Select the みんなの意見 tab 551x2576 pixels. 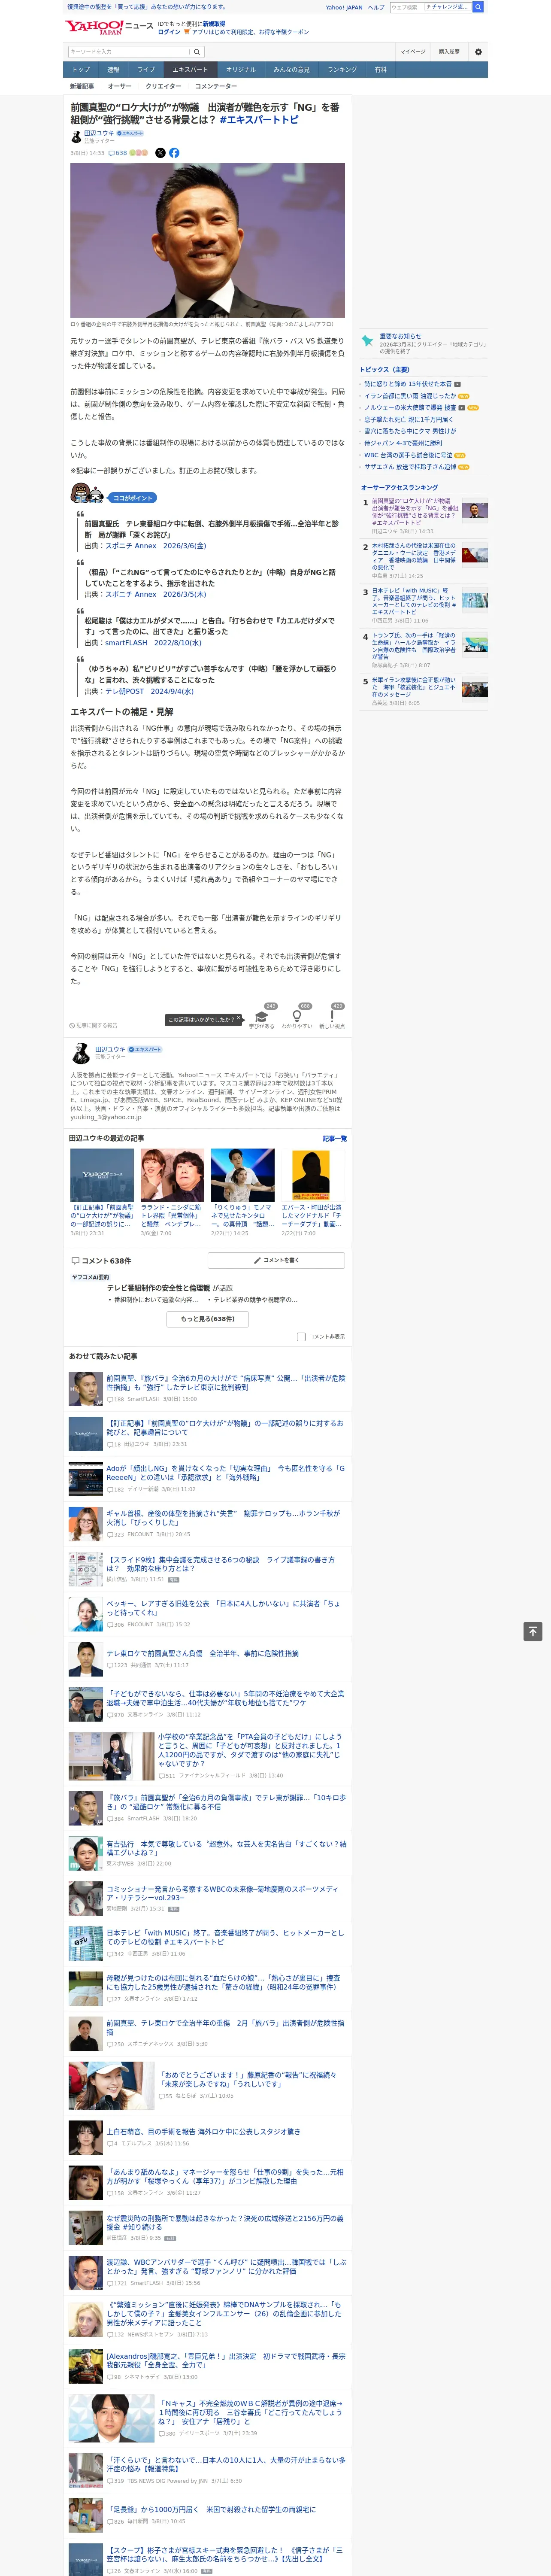point(292,70)
